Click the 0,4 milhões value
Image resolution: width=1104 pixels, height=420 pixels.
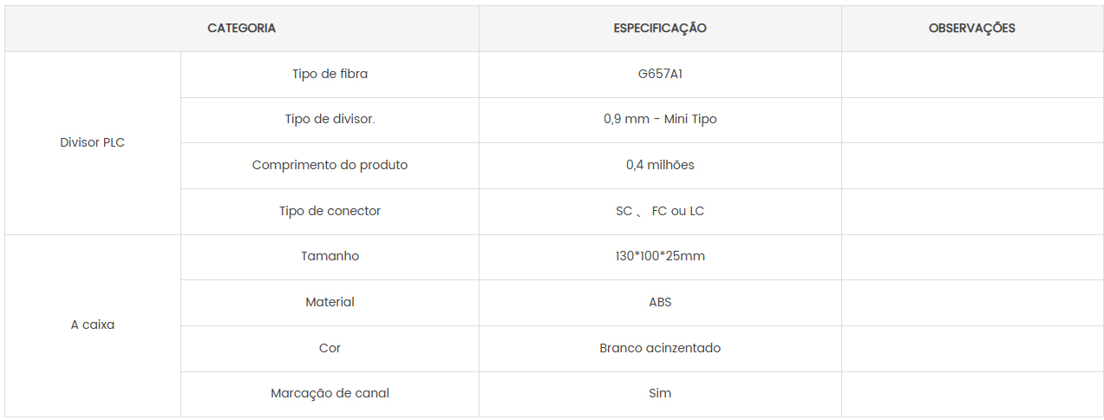tap(660, 166)
